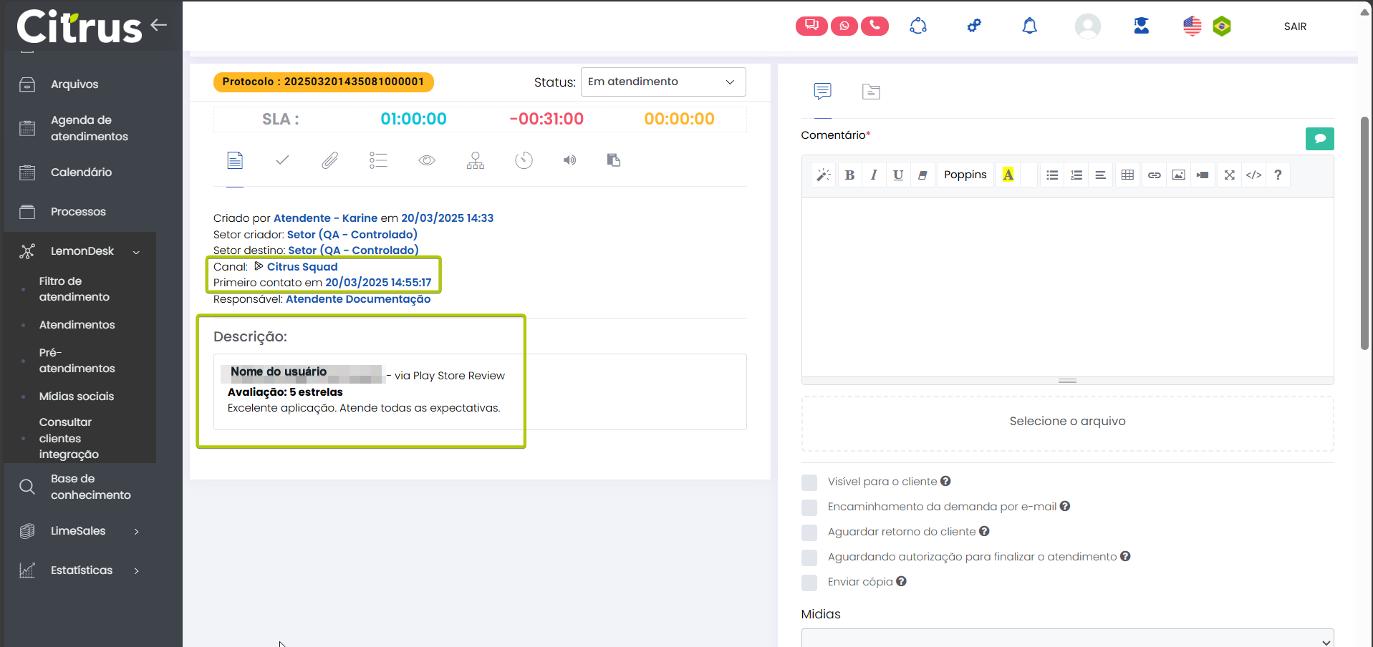Open the Status dropdown 'Em atendimento'
1373x647 pixels.
click(x=663, y=82)
